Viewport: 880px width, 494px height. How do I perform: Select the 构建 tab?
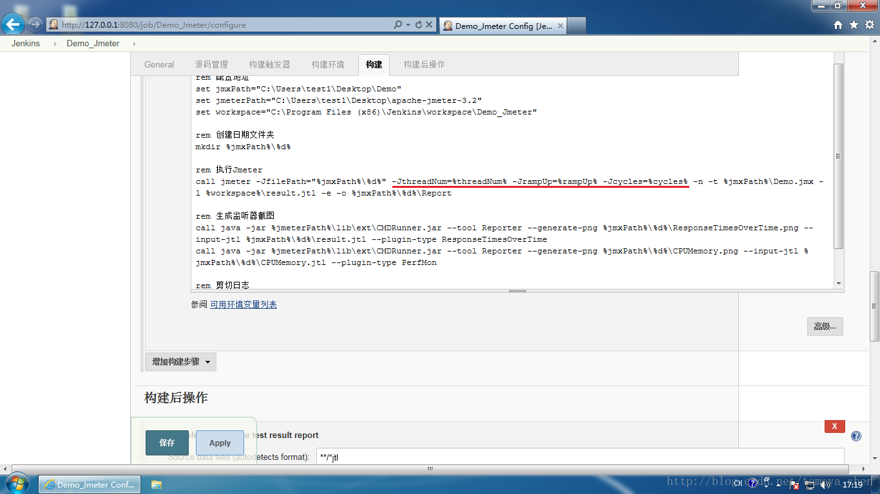[x=374, y=64]
